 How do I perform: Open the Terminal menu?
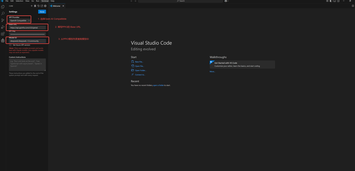[x=45, y=1]
